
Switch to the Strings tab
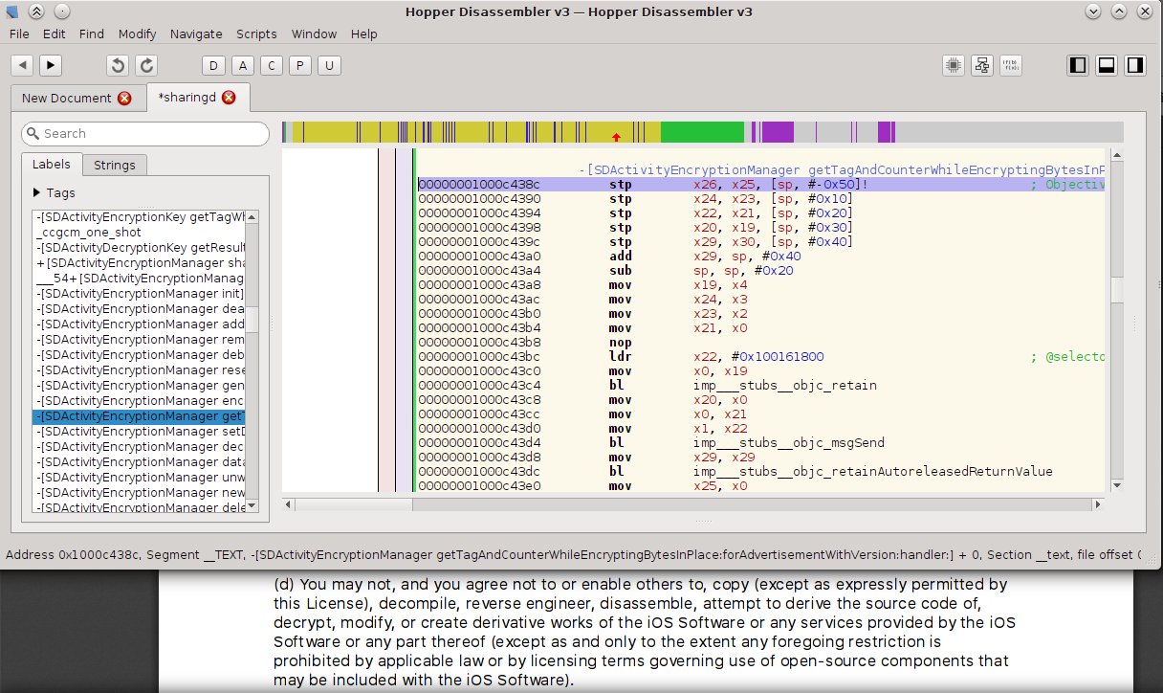[x=115, y=165]
